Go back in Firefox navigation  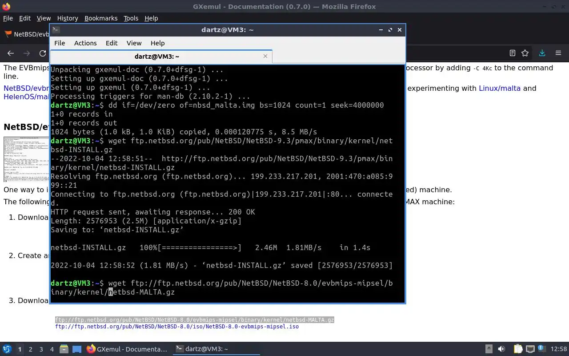coord(11,53)
